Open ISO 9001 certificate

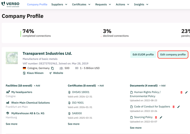click(x=78, y=103)
